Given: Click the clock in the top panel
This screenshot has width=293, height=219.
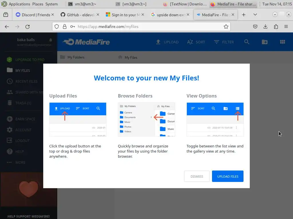Looking at the screenshot, I should [x=277, y=4].
